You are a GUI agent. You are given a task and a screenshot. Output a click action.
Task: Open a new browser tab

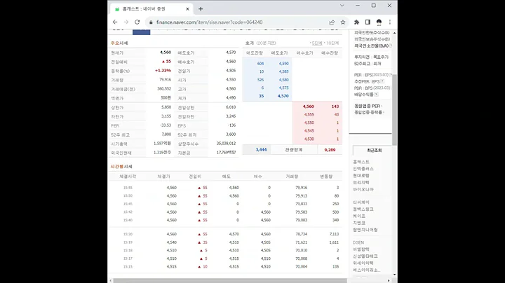(201, 9)
